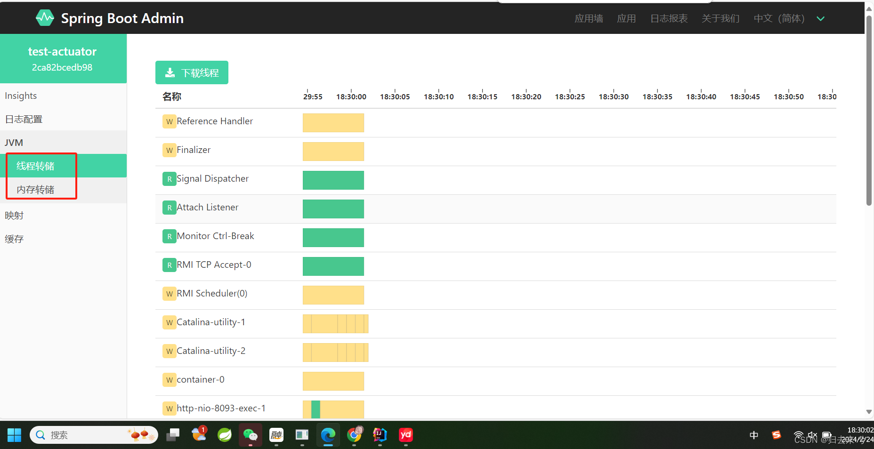
Task: Click the Attach Listener thread name
Action: click(208, 208)
